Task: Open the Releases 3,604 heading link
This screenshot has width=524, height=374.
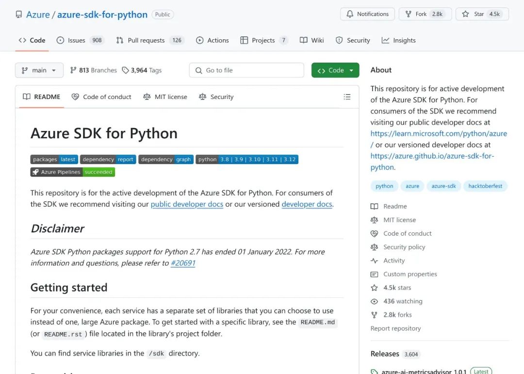Action: [x=394, y=354]
